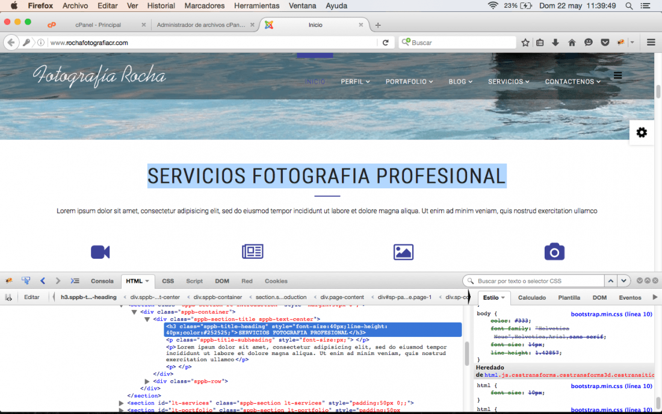
Task: Open Firebug's Red panel
Action: click(247, 281)
